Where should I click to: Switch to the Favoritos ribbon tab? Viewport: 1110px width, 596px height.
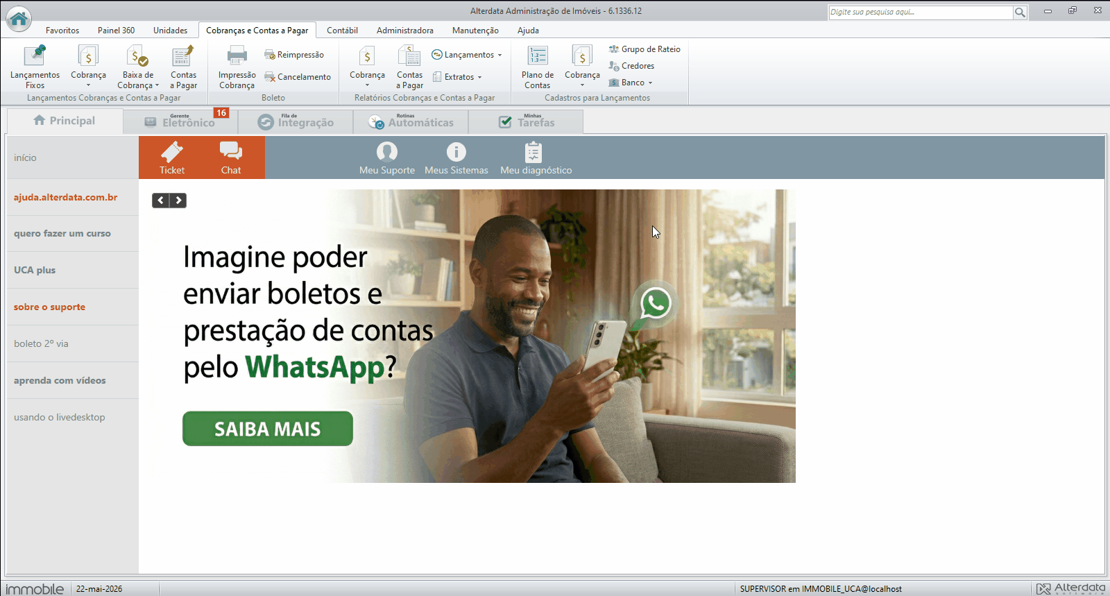click(62, 31)
